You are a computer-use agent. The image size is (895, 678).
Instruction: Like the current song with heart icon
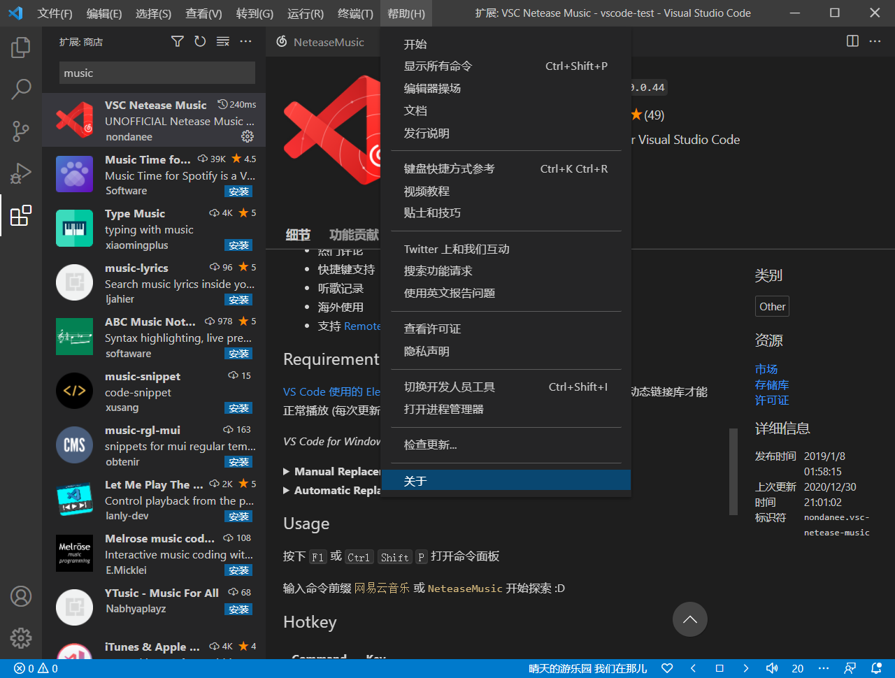pyautogui.click(x=667, y=669)
